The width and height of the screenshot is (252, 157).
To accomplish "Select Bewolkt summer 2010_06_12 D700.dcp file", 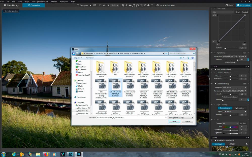I will [x=129, y=88].
